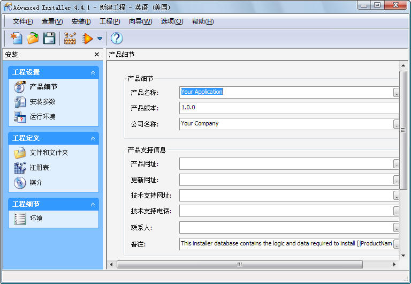Open the Run dropdown arrow in toolbar
Viewport: 411px width, 284px height.
tap(100, 39)
